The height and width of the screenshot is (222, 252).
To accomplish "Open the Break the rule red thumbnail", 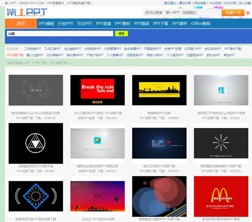I will pos(97,90).
